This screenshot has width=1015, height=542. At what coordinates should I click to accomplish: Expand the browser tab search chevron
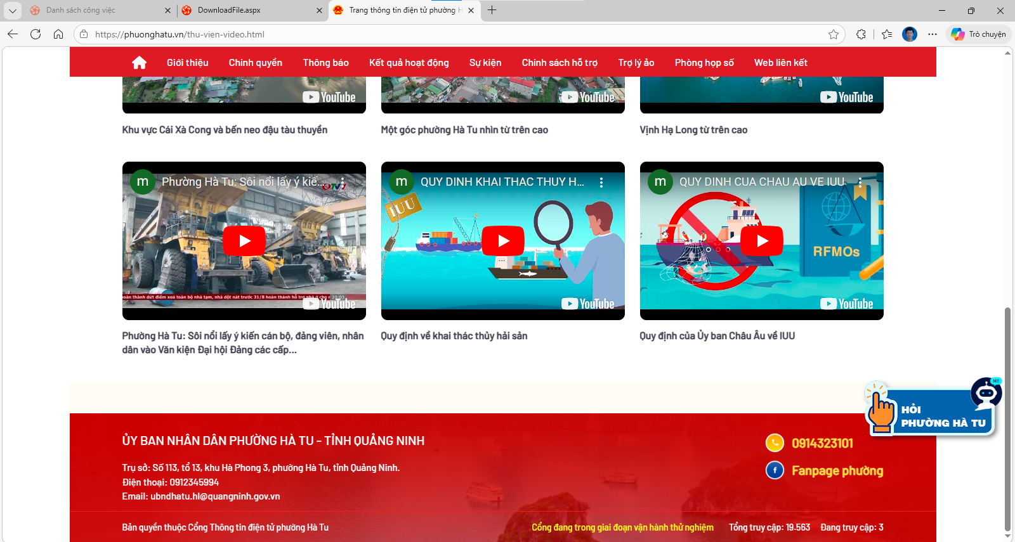pyautogui.click(x=12, y=10)
